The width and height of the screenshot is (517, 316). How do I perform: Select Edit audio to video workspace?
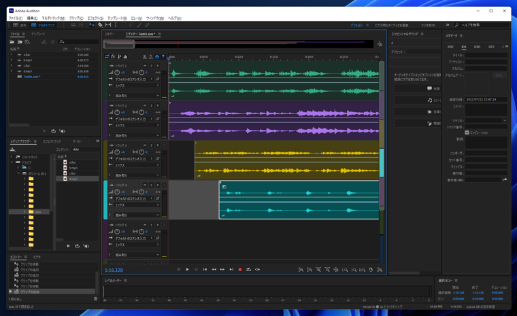(x=392, y=25)
